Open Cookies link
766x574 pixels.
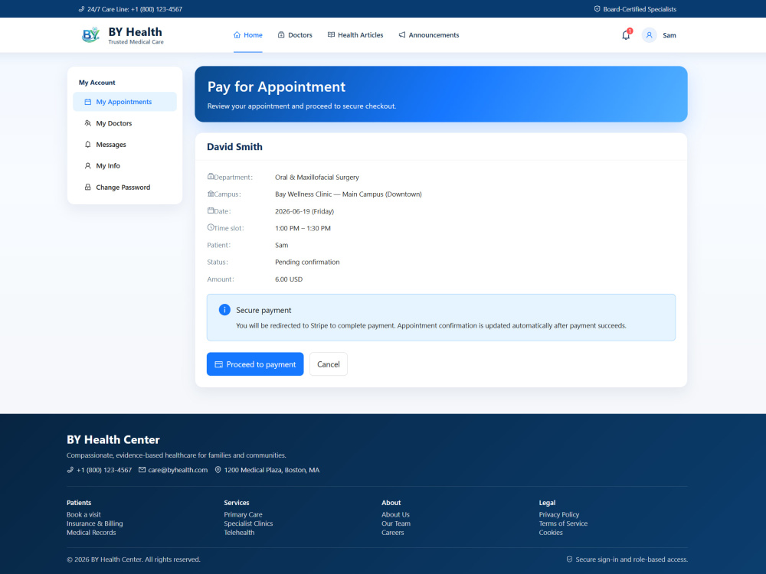(x=551, y=533)
